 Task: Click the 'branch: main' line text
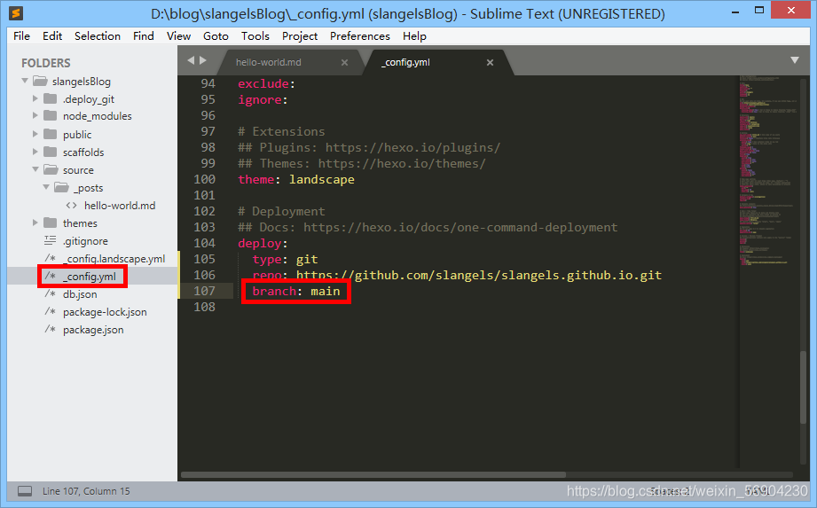tap(296, 291)
